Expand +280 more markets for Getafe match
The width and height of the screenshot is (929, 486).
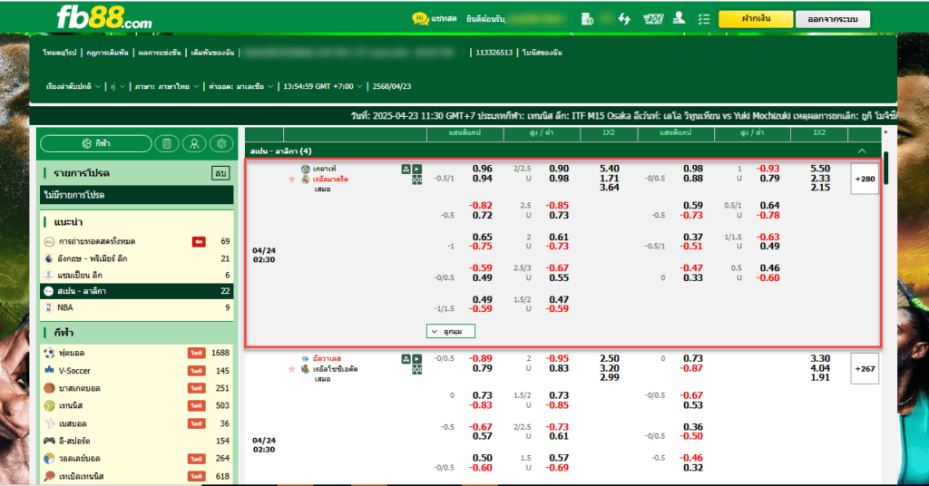pos(865,179)
